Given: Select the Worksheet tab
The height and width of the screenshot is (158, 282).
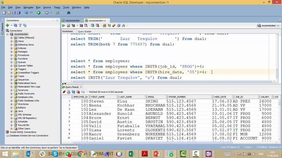Looking at the screenshot, I should 67,31.
